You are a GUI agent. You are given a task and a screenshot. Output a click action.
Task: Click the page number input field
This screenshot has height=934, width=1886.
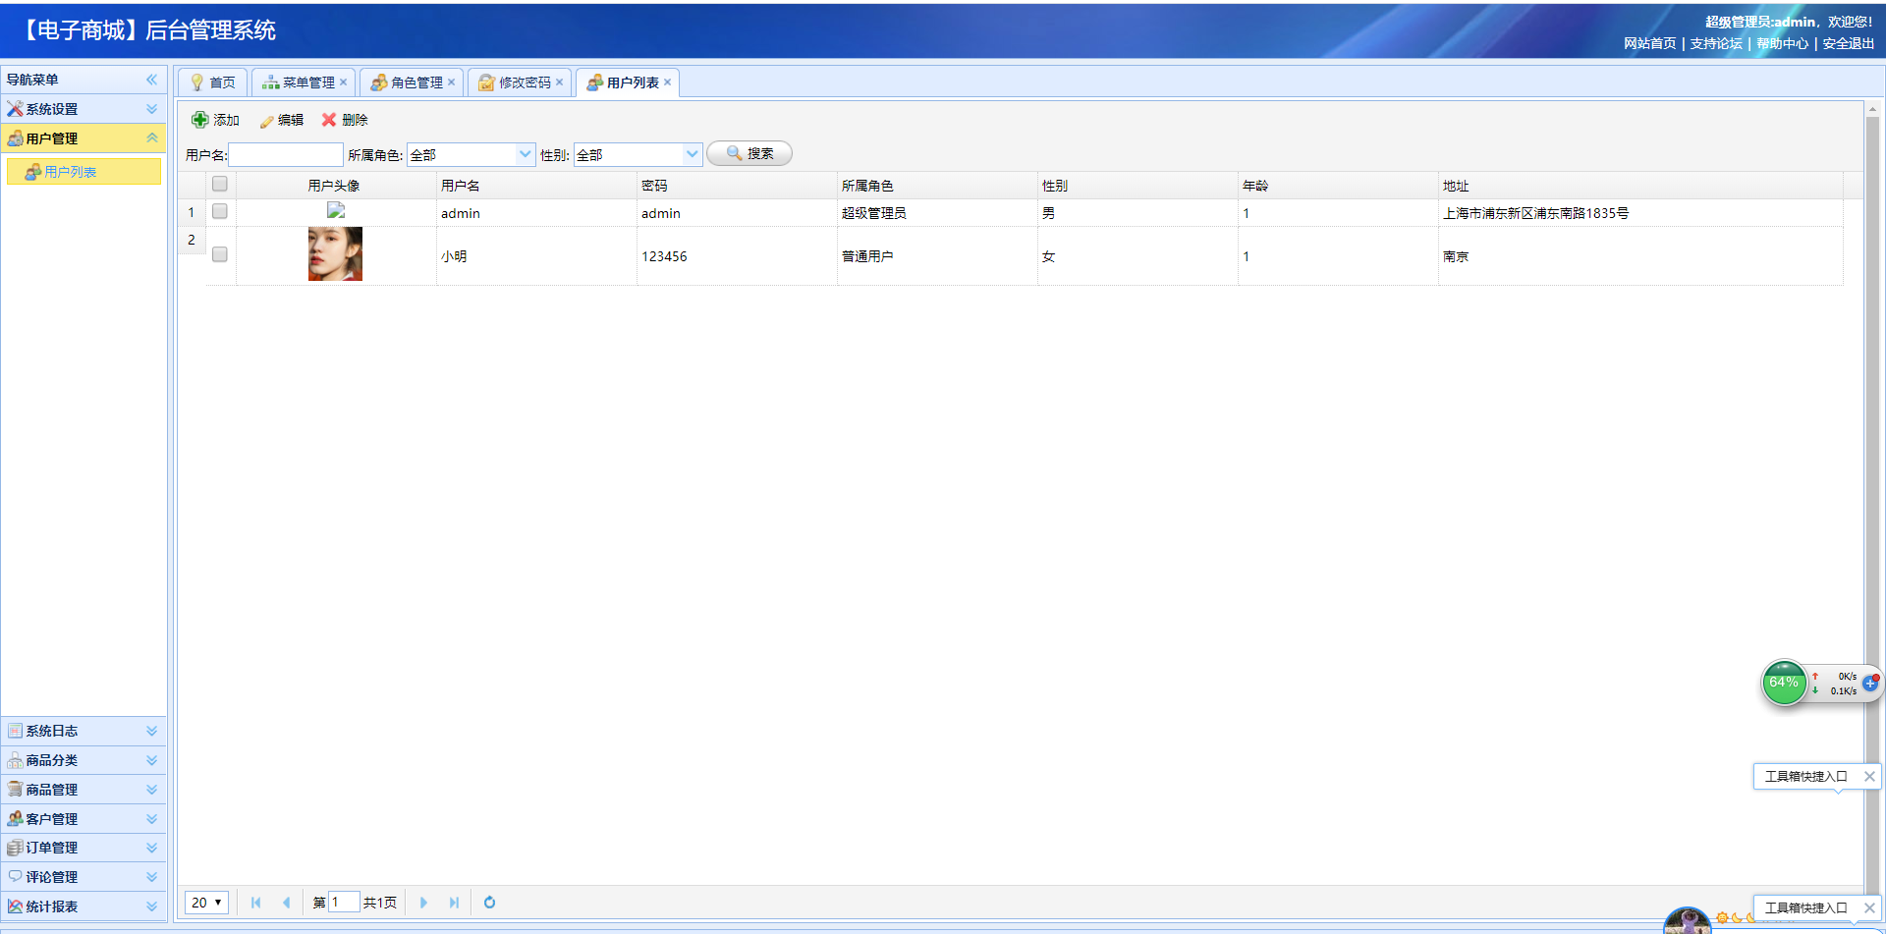coord(343,903)
